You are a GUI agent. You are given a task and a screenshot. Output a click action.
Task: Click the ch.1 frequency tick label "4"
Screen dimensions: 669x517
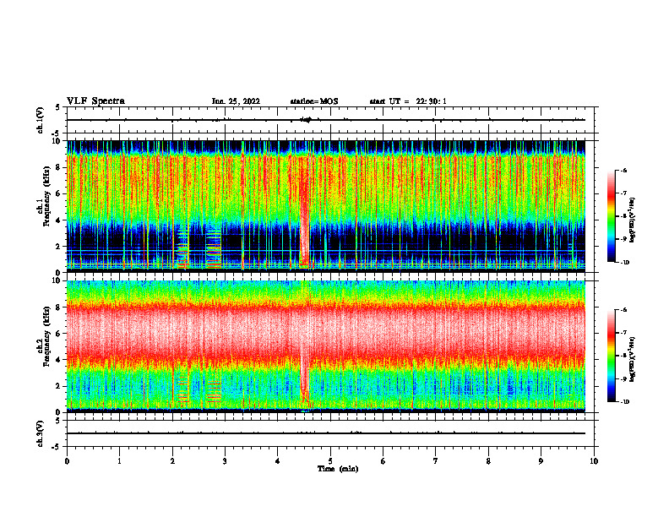[x=59, y=220]
